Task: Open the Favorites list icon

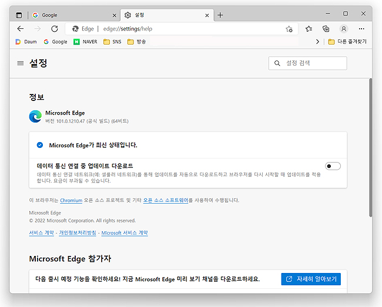Action: click(309, 29)
